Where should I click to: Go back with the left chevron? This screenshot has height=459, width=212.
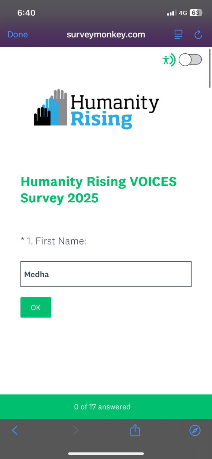(x=15, y=430)
